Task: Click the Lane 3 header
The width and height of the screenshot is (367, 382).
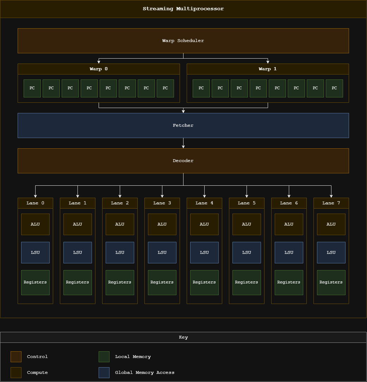Action: click(162, 203)
